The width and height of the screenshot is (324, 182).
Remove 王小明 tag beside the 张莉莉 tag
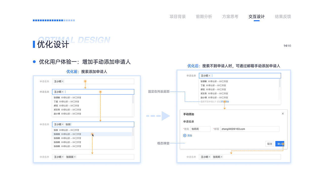click(210, 157)
